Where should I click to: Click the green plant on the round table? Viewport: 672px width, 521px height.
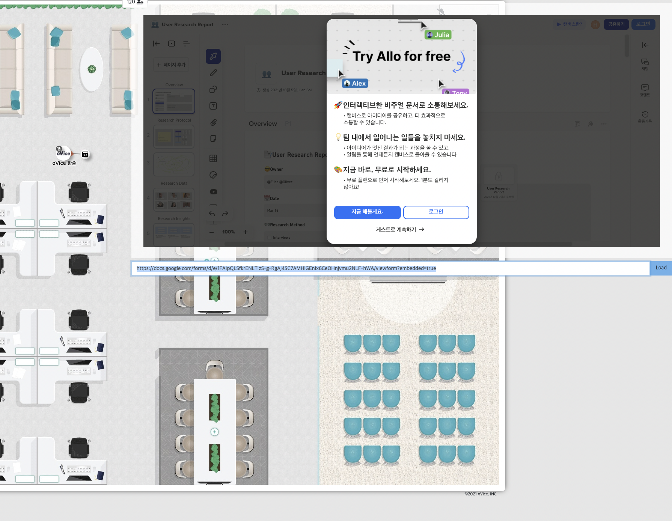click(92, 69)
